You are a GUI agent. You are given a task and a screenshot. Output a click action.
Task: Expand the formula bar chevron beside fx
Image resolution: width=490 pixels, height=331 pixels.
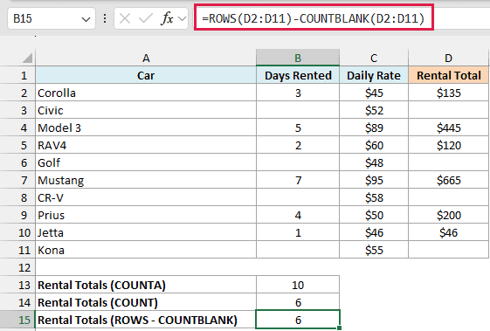coord(182,18)
